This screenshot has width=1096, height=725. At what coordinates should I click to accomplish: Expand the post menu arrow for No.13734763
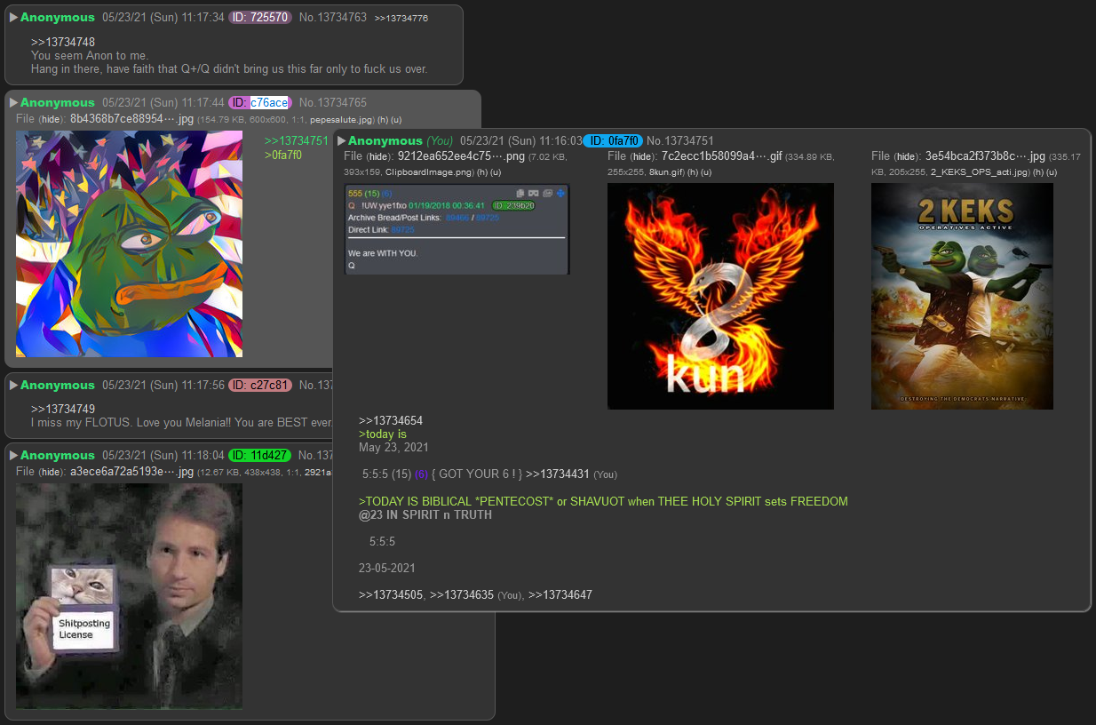click(13, 18)
